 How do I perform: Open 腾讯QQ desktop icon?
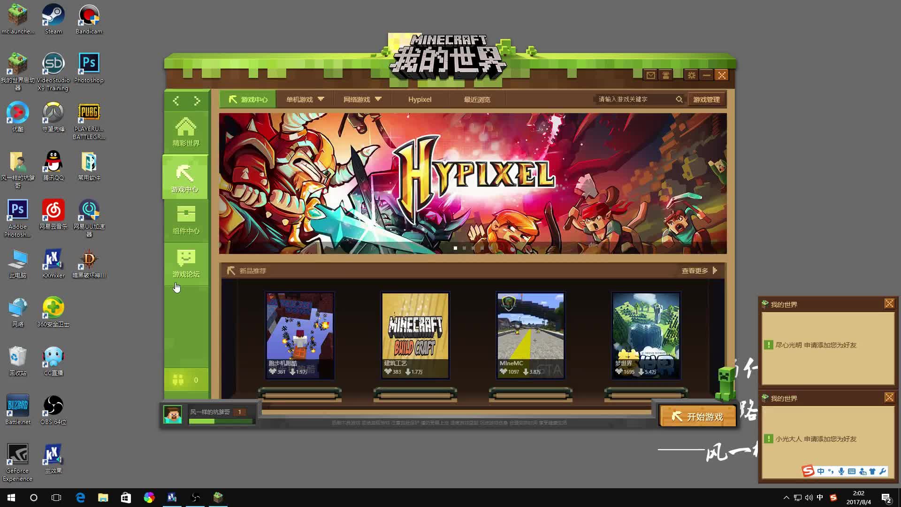[53, 166]
